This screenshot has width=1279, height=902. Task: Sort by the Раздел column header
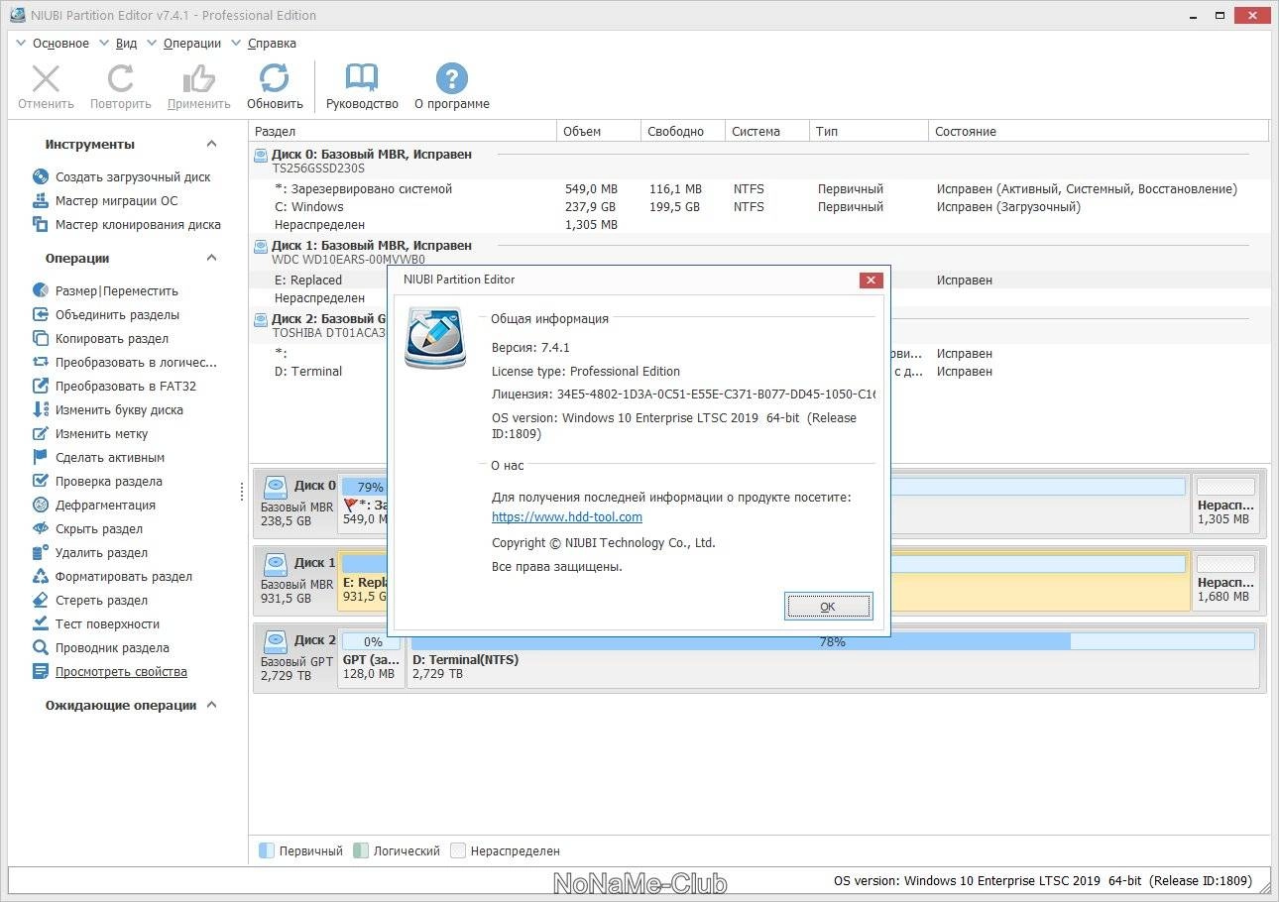pos(403,131)
